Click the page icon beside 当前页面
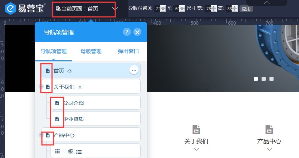299x158 pixels. [x=58, y=9]
